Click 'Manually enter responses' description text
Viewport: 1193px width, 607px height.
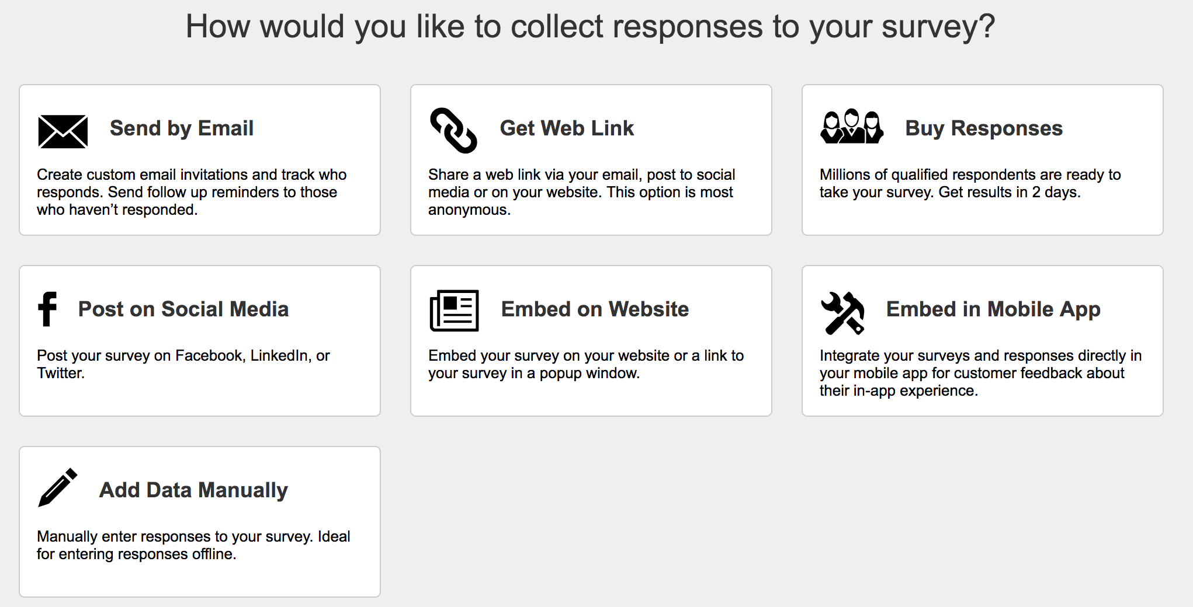pyautogui.click(x=193, y=545)
